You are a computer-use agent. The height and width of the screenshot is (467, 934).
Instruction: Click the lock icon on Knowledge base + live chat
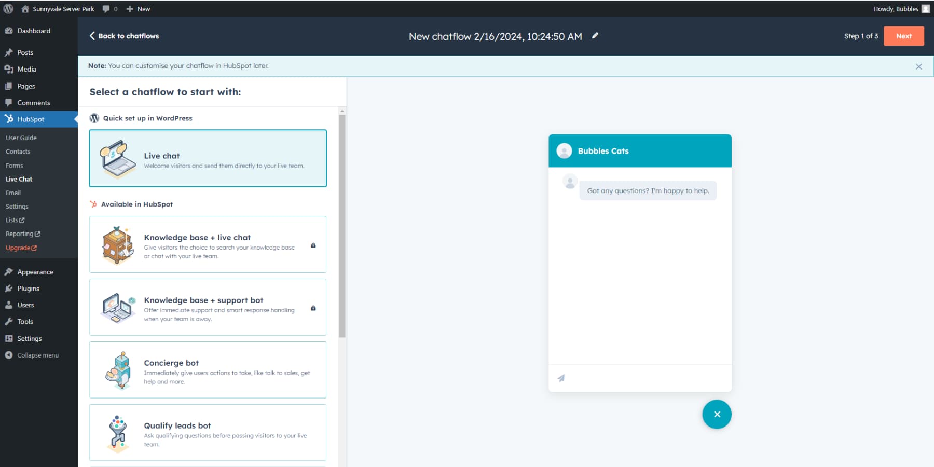click(x=313, y=246)
